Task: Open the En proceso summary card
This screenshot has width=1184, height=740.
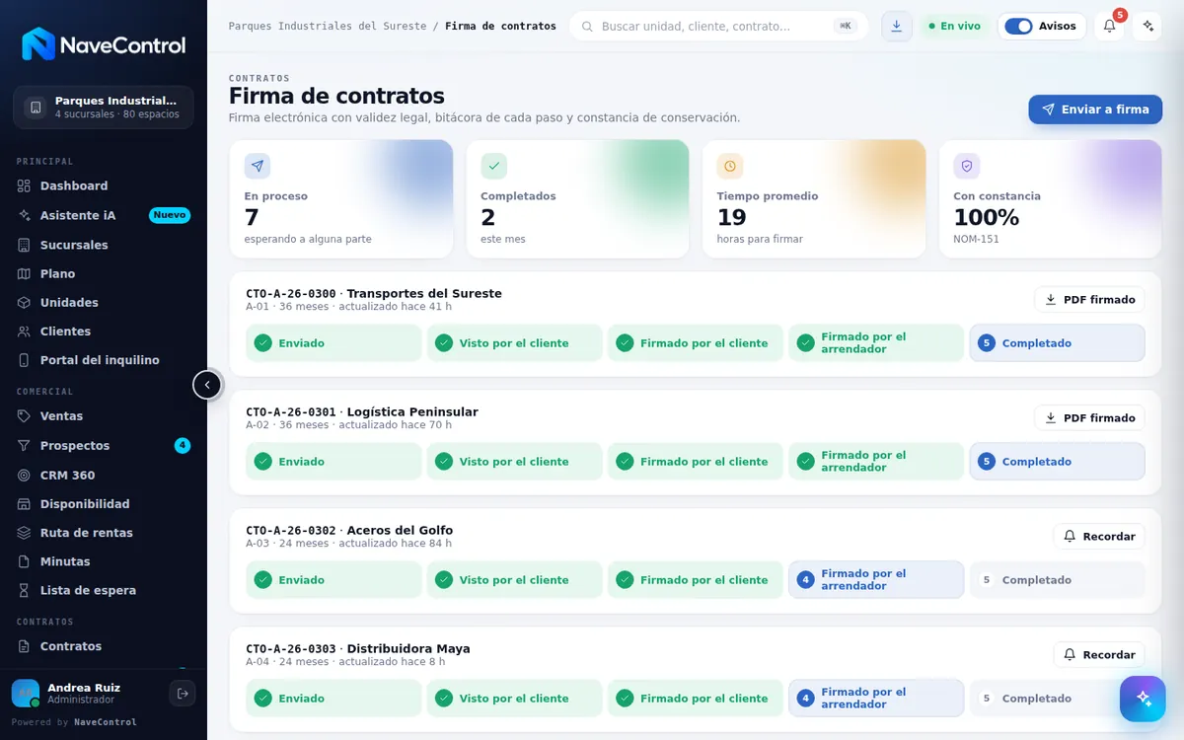Action: click(x=341, y=199)
